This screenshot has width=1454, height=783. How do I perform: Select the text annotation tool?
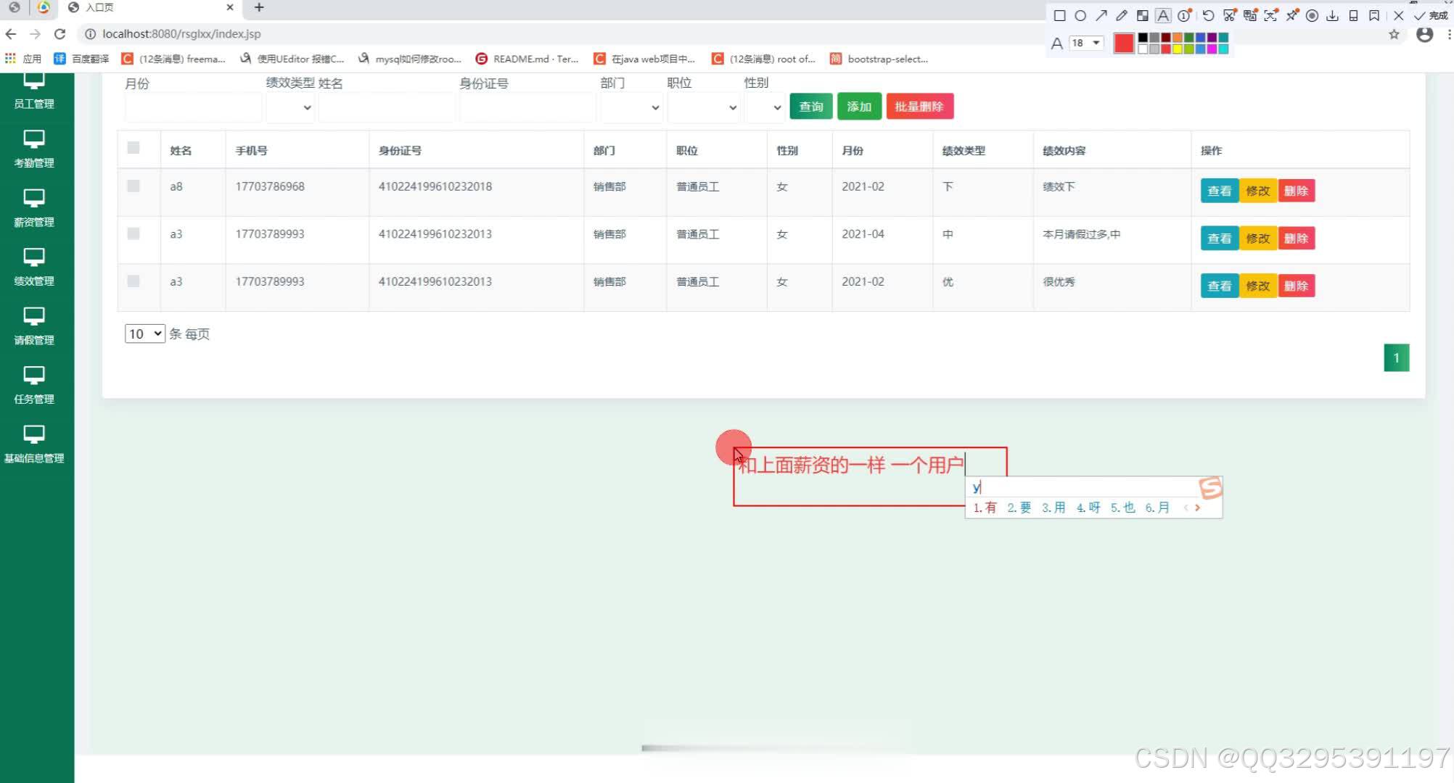click(1163, 15)
